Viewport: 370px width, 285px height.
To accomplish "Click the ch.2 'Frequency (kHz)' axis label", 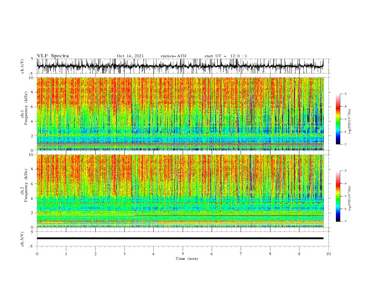I will (26, 185).
